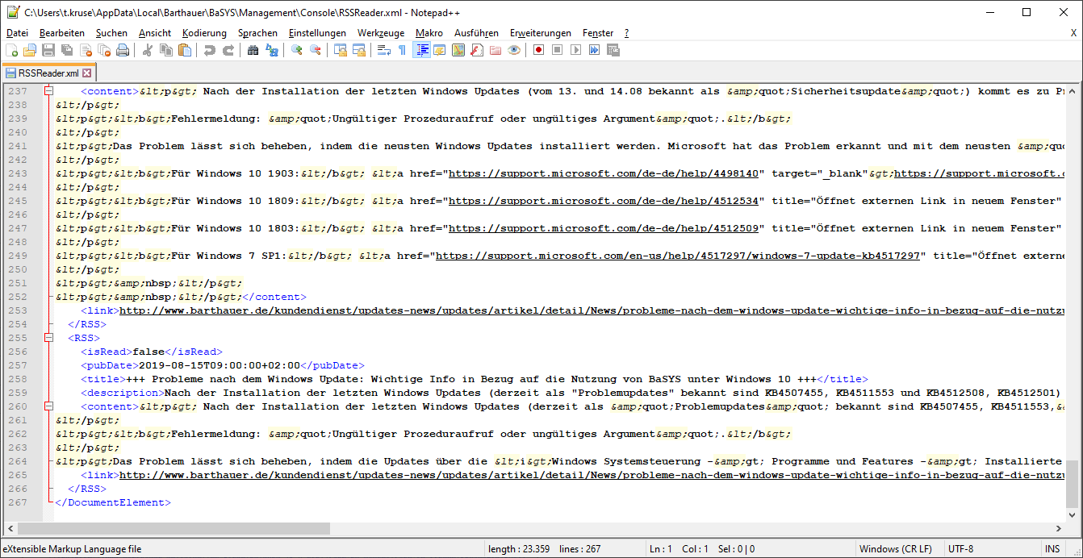Click the Windows (CR LF) status bar field

[893, 549]
